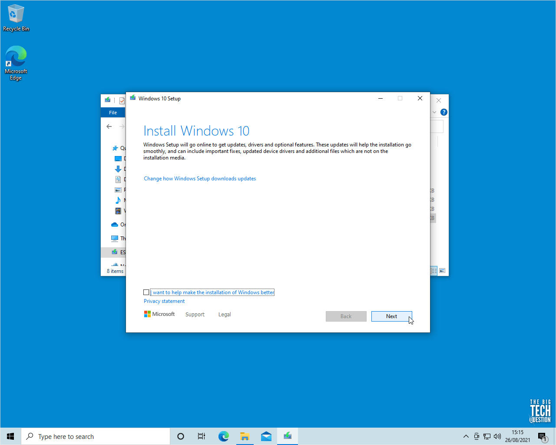Select Quick access star in File Explorer sidebar

115,148
